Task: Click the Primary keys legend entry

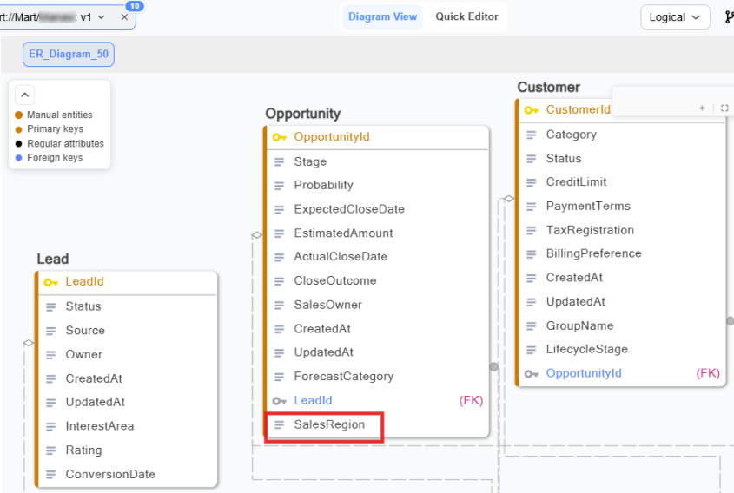Action: pyautogui.click(x=50, y=129)
